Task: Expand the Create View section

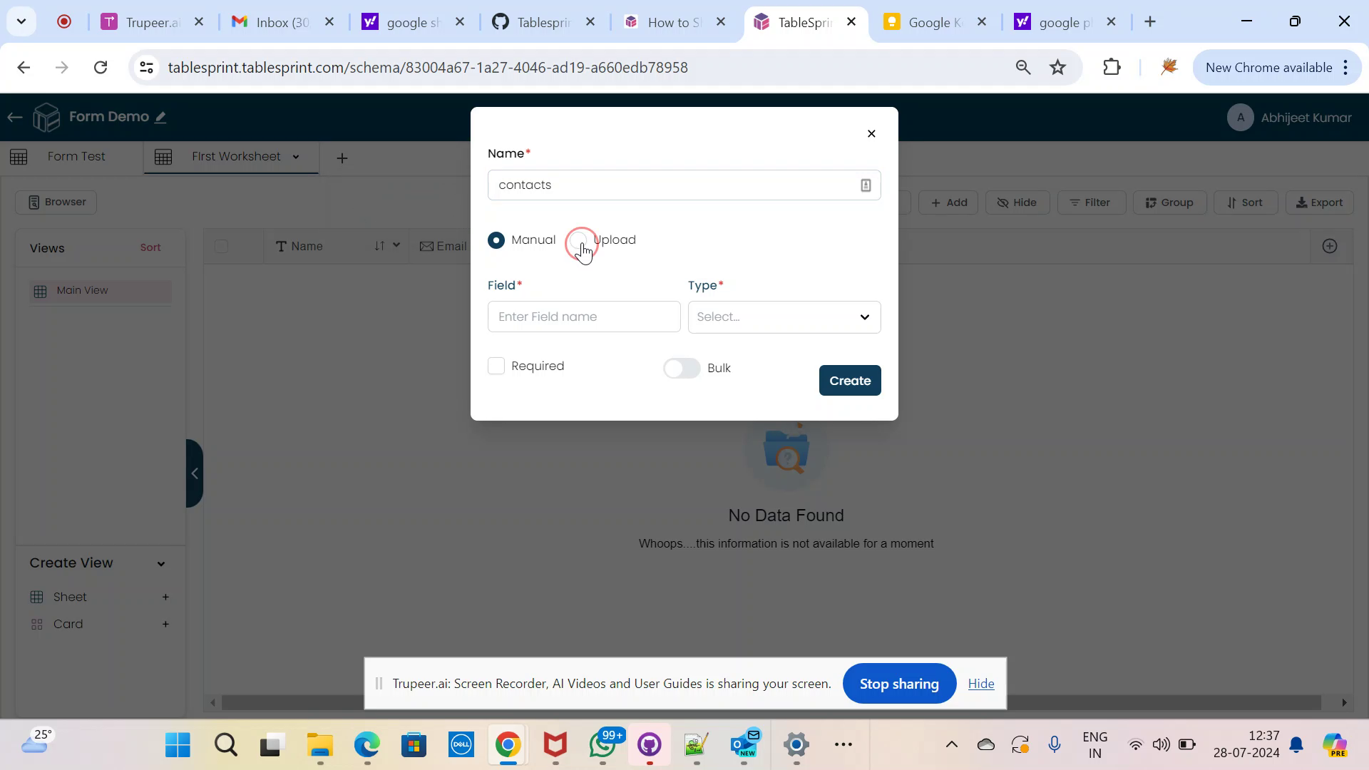Action: [x=160, y=564]
